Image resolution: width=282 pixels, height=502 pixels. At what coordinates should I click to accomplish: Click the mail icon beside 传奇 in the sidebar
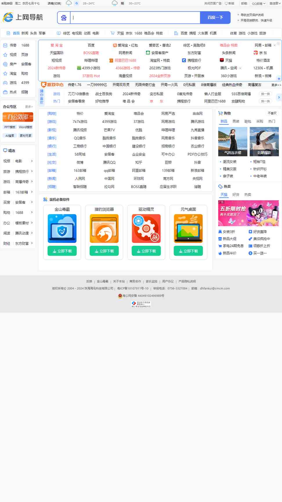click(x=5, y=45)
